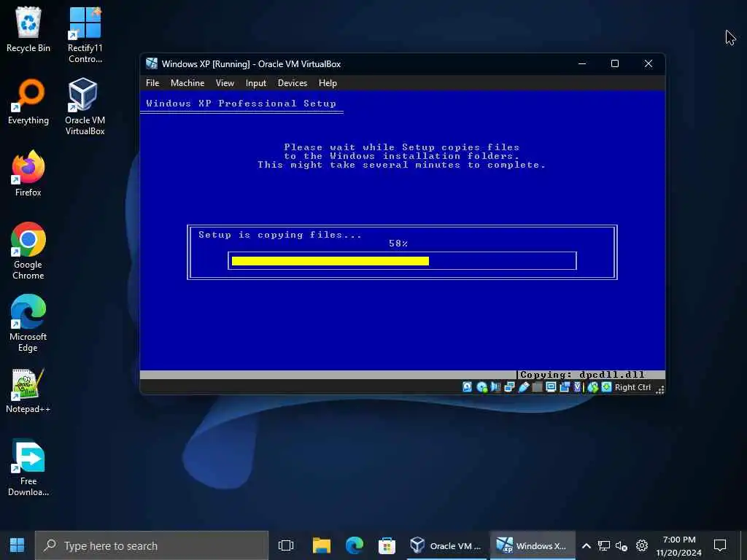747x560 pixels.
Task: Click the 'Windows XP Professional Setup' heading
Action: (241, 104)
